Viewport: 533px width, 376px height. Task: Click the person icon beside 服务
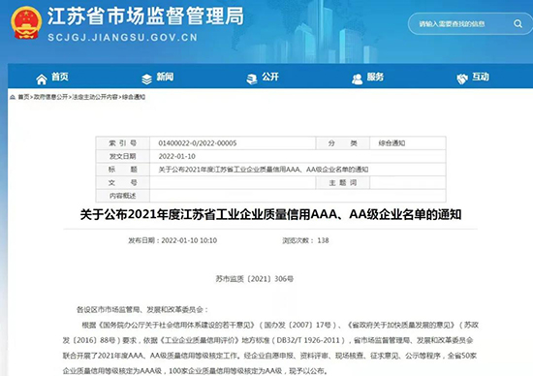pyautogui.click(x=357, y=79)
